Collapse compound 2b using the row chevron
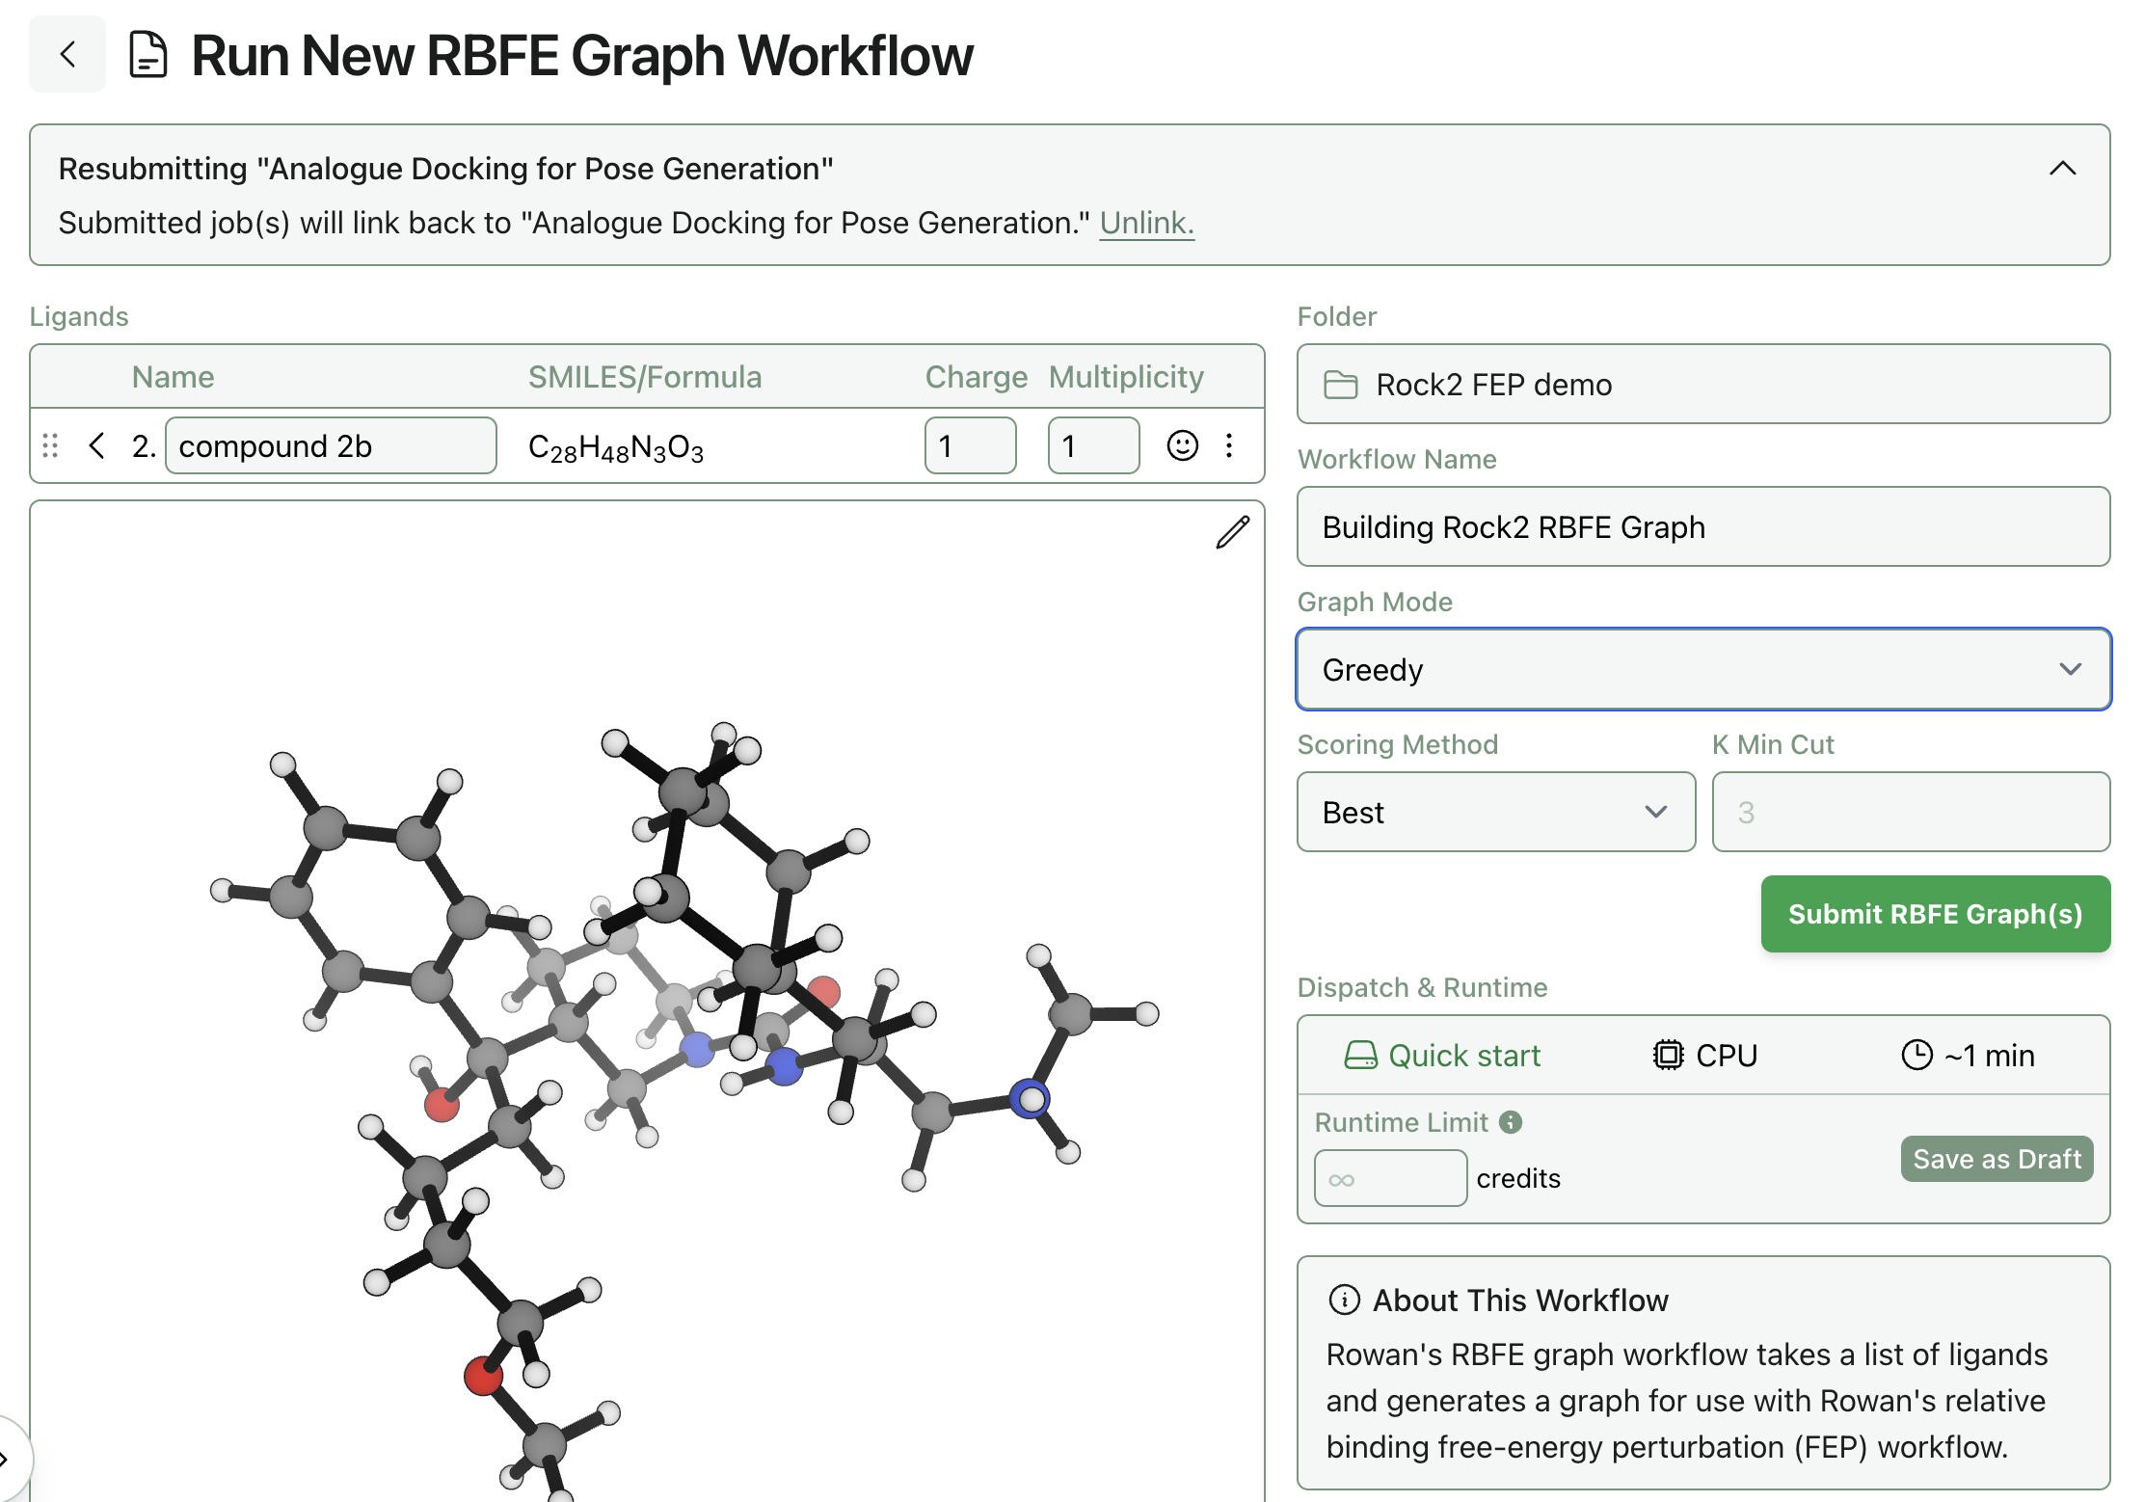The image size is (2144, 1502). click(x=95, y=445)
